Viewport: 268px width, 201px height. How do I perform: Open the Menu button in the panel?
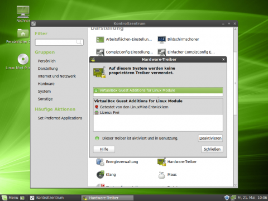coord(10,198)
